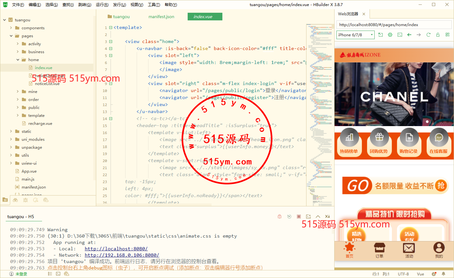Click the notification bell in status bar

[x=443, y=274]
